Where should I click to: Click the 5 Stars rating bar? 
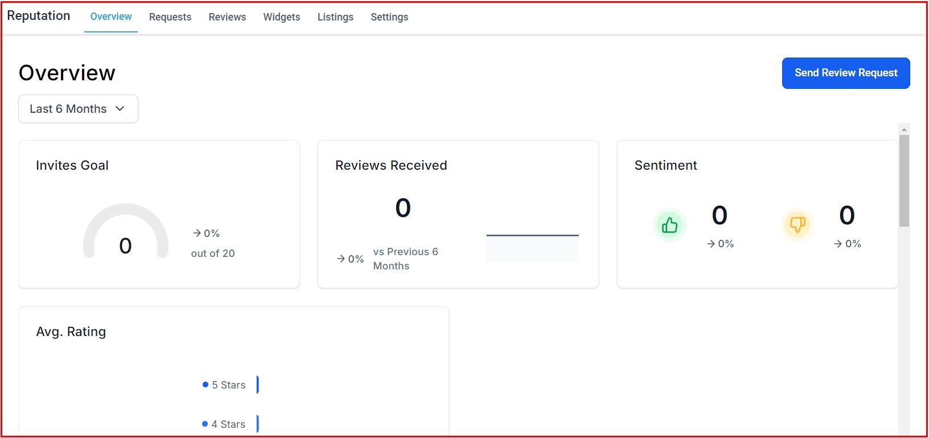[258, 385]
